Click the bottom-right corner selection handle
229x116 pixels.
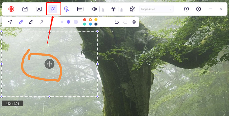click(97, 96)
